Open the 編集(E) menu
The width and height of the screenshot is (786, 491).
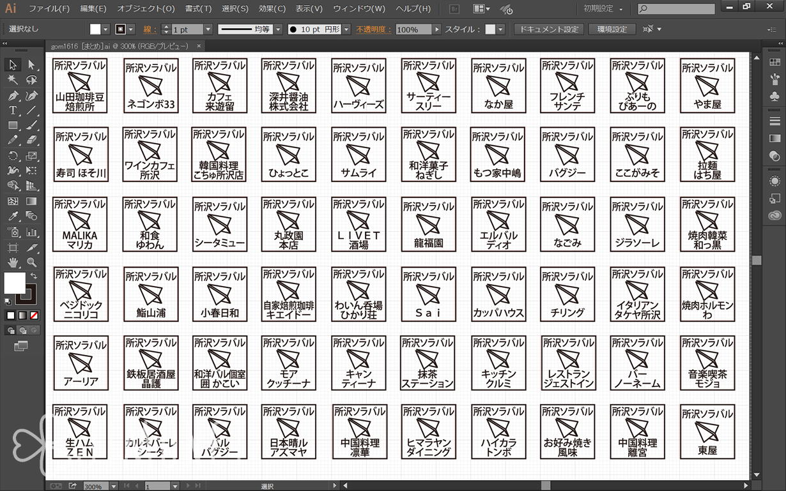pyautogui.click(x=93, y=9)
